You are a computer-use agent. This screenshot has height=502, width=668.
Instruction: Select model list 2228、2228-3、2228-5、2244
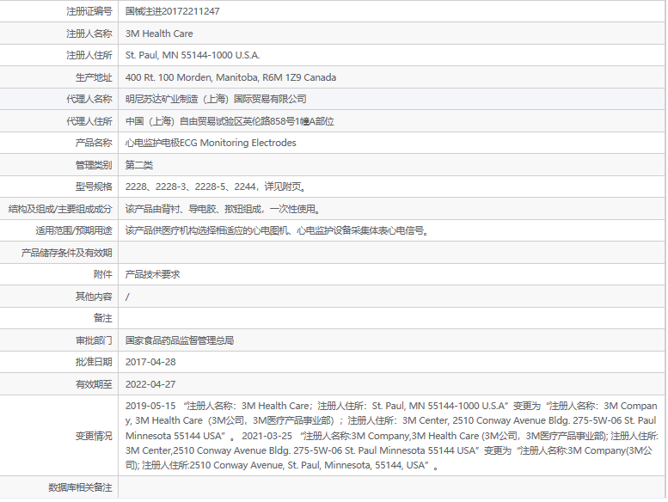(x=191, y=187)
